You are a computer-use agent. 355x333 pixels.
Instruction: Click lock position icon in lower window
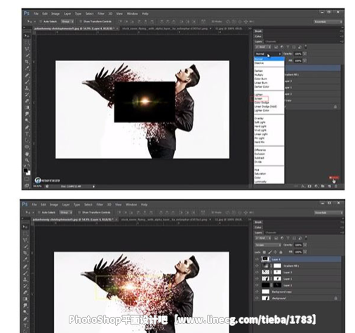(x=275, y=252)
